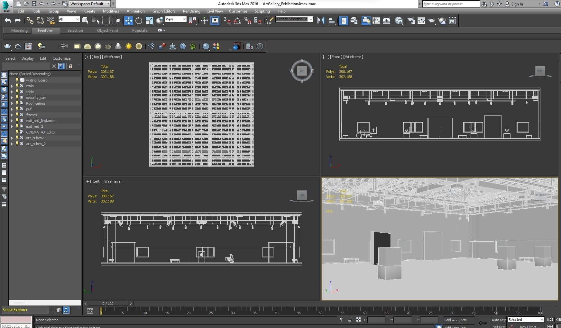This screenshot has height=328, width=561.
Task: Click the Rectangular Selection Region icon
Action: click(106, 21)
